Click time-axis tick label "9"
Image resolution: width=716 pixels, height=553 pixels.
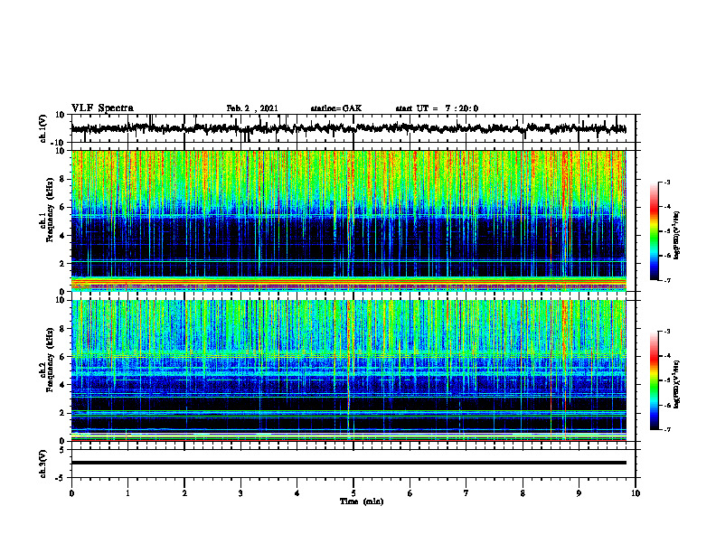pos(579,493)
